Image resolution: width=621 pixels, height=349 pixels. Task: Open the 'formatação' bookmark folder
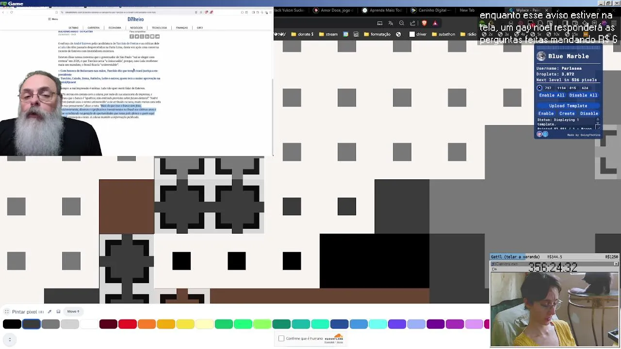(376, 34)
